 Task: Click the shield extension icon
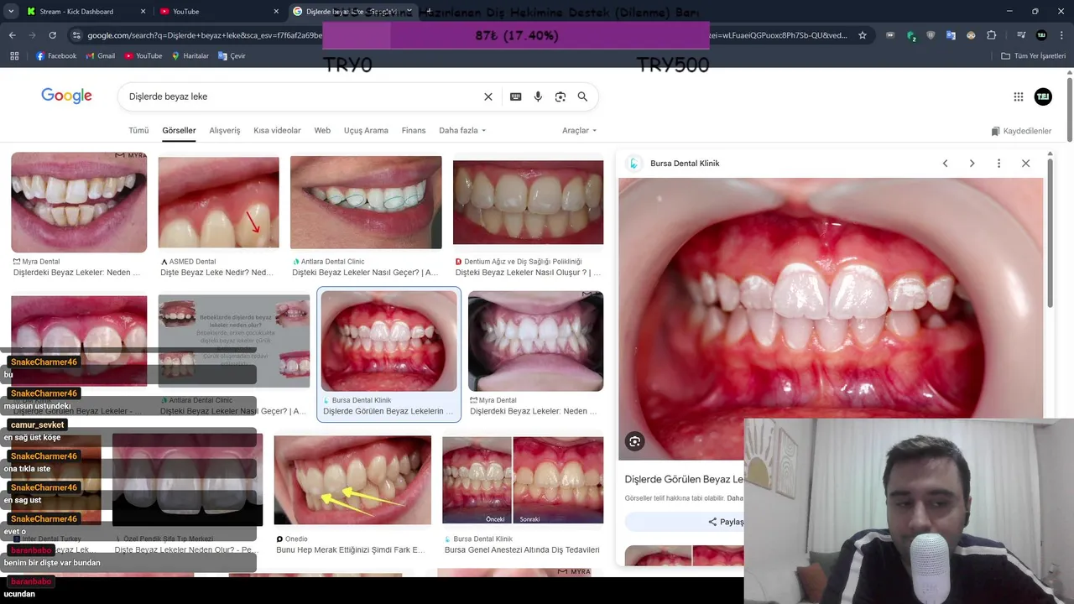931,35
